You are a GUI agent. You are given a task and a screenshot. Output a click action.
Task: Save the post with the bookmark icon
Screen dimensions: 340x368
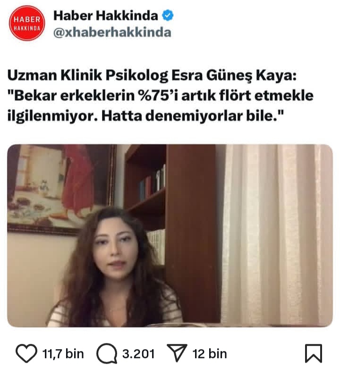pyautogui.click(x=313, y=353)
